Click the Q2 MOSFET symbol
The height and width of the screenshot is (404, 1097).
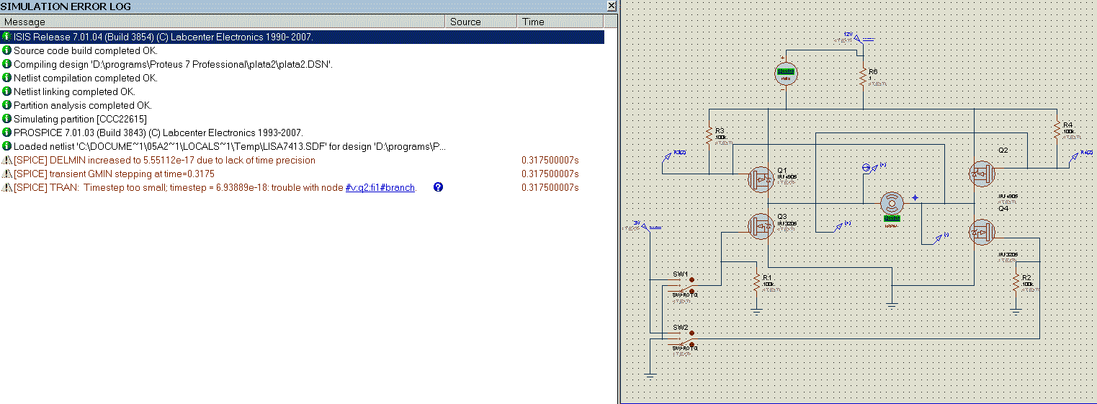pyautogui.click(x=981, y=174)
